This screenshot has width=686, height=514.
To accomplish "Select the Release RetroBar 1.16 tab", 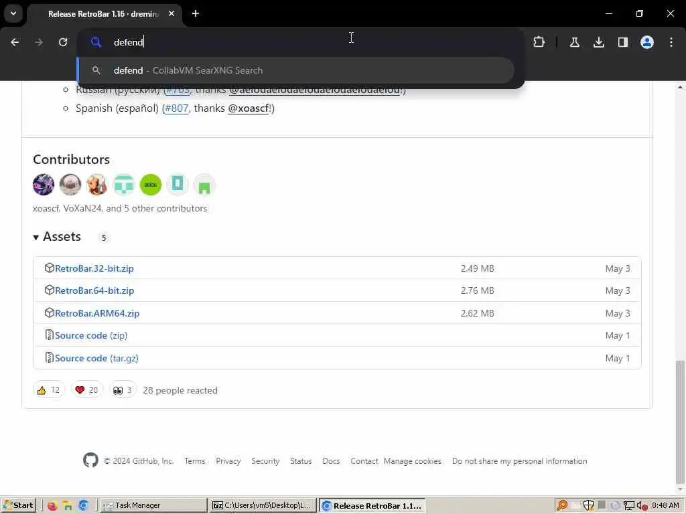I will [104, 14].
